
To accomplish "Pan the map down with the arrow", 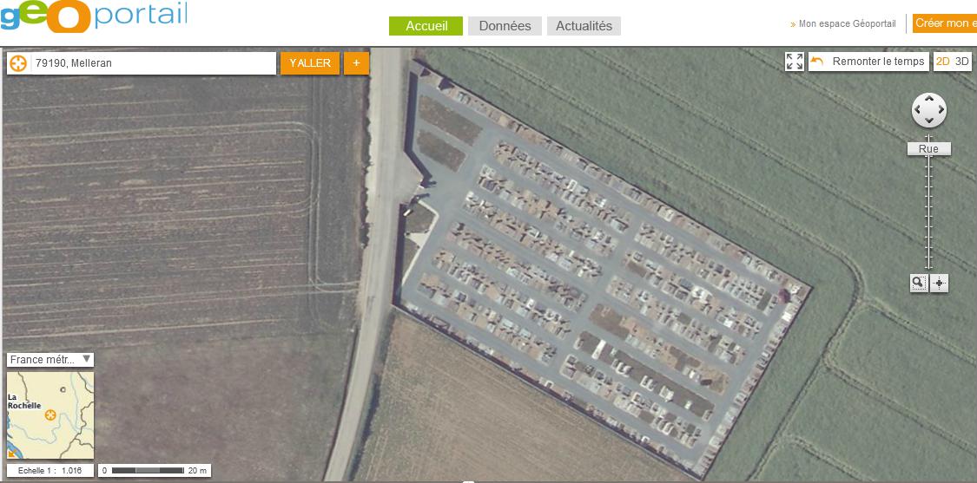I will pyautogui.click(x=929, y=121).
